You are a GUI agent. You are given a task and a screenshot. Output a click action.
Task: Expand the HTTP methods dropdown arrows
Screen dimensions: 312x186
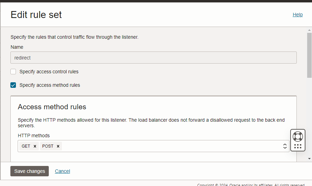click(x=285, y=146)
